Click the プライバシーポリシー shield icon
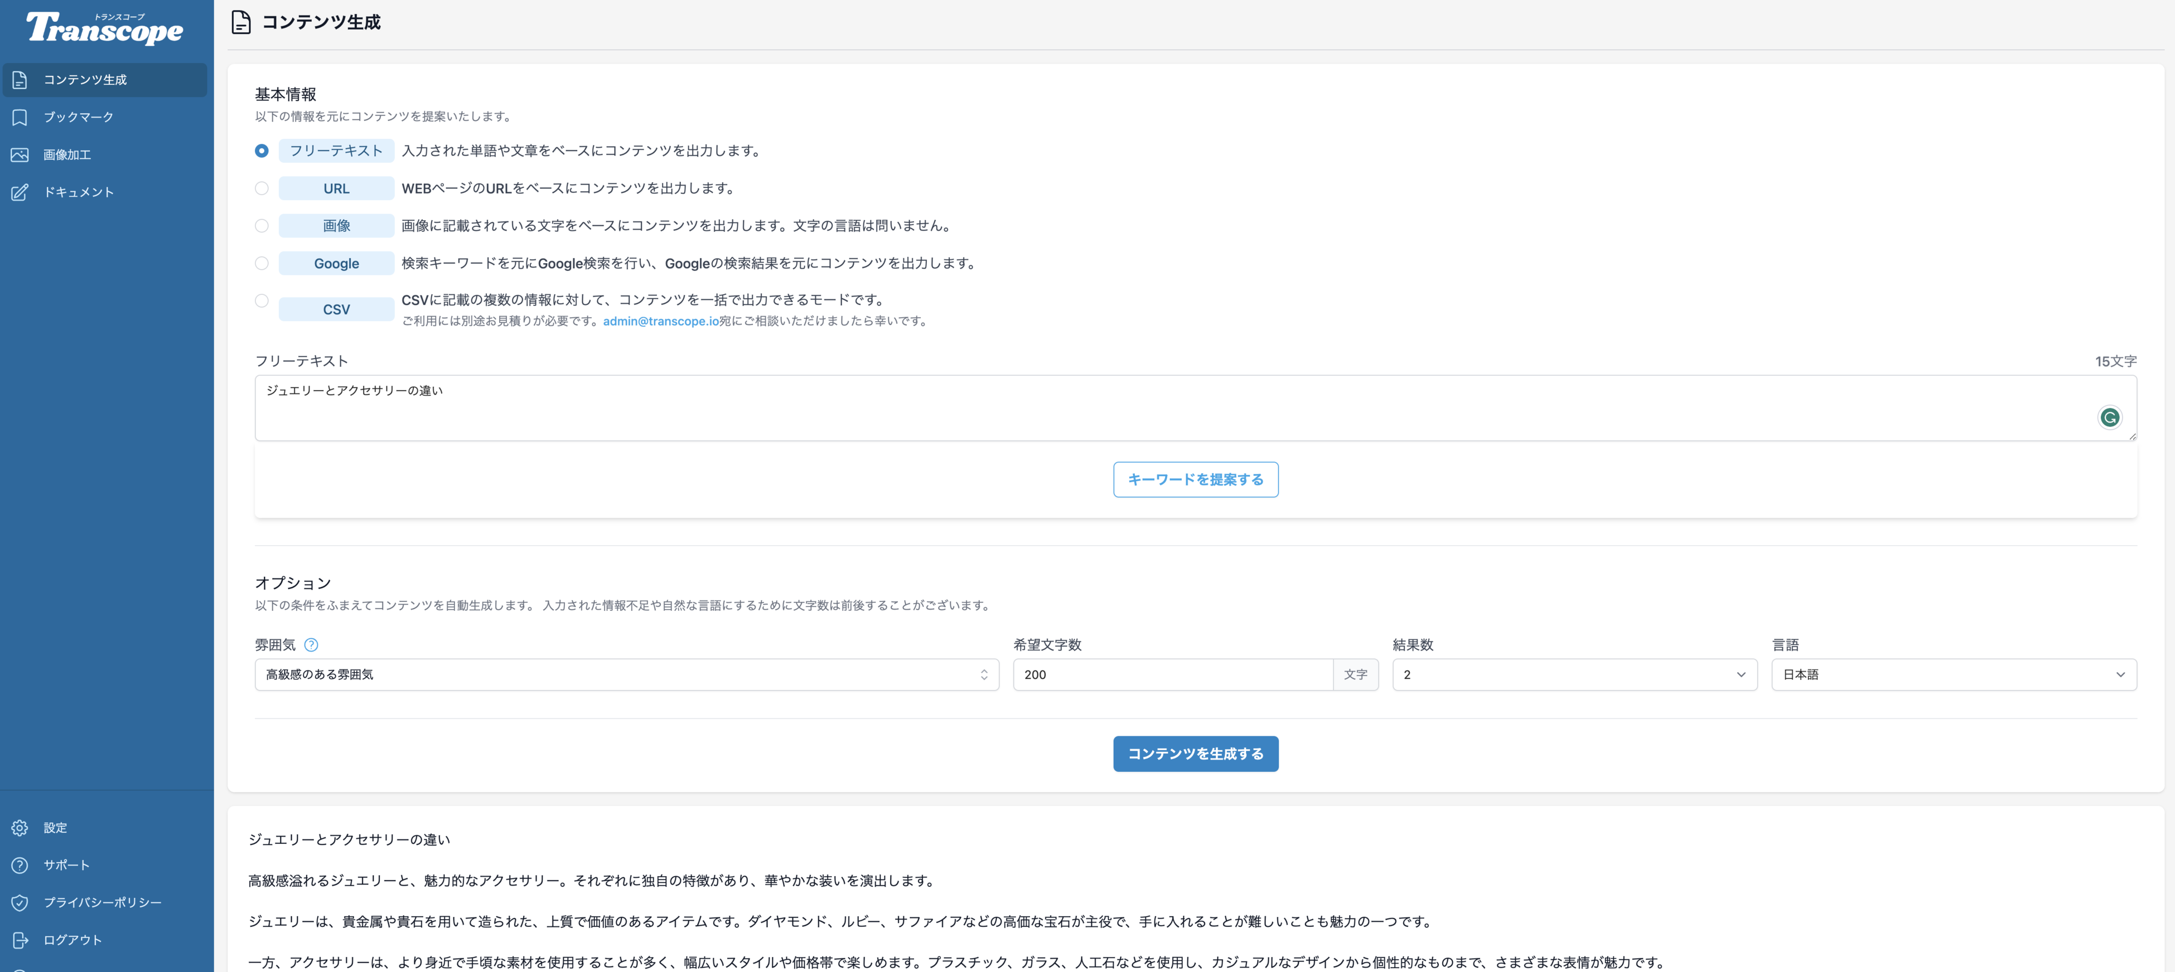The height and width of the screenshot is (972, 2175). (x=20, y=903)
